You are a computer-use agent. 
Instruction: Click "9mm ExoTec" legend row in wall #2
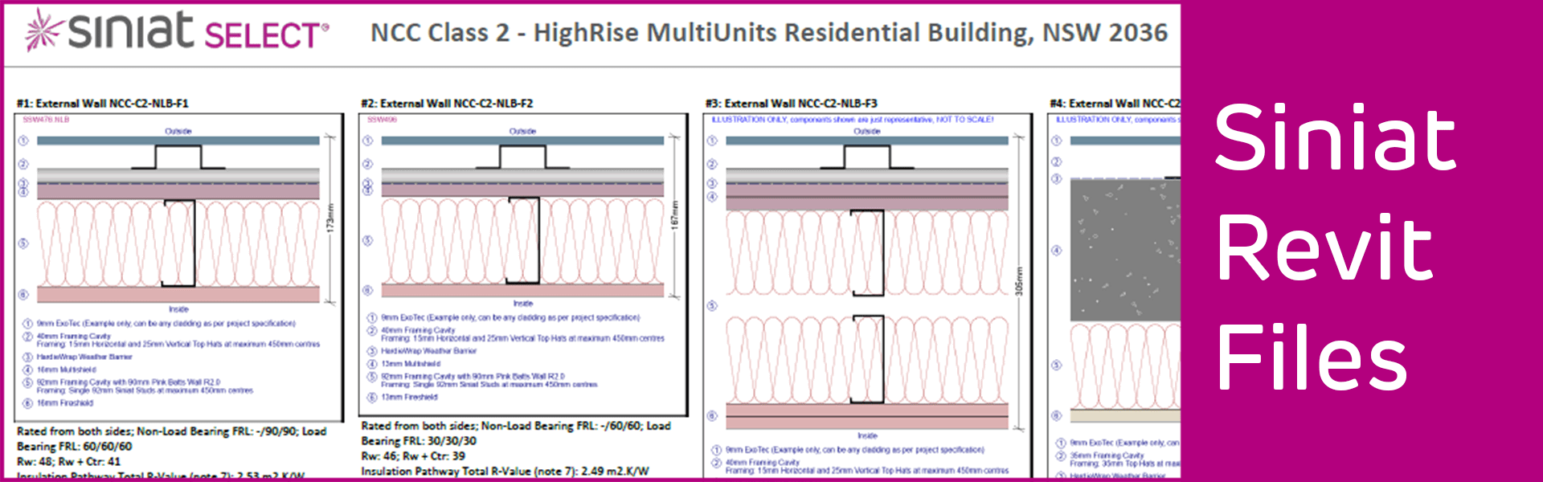504,318
